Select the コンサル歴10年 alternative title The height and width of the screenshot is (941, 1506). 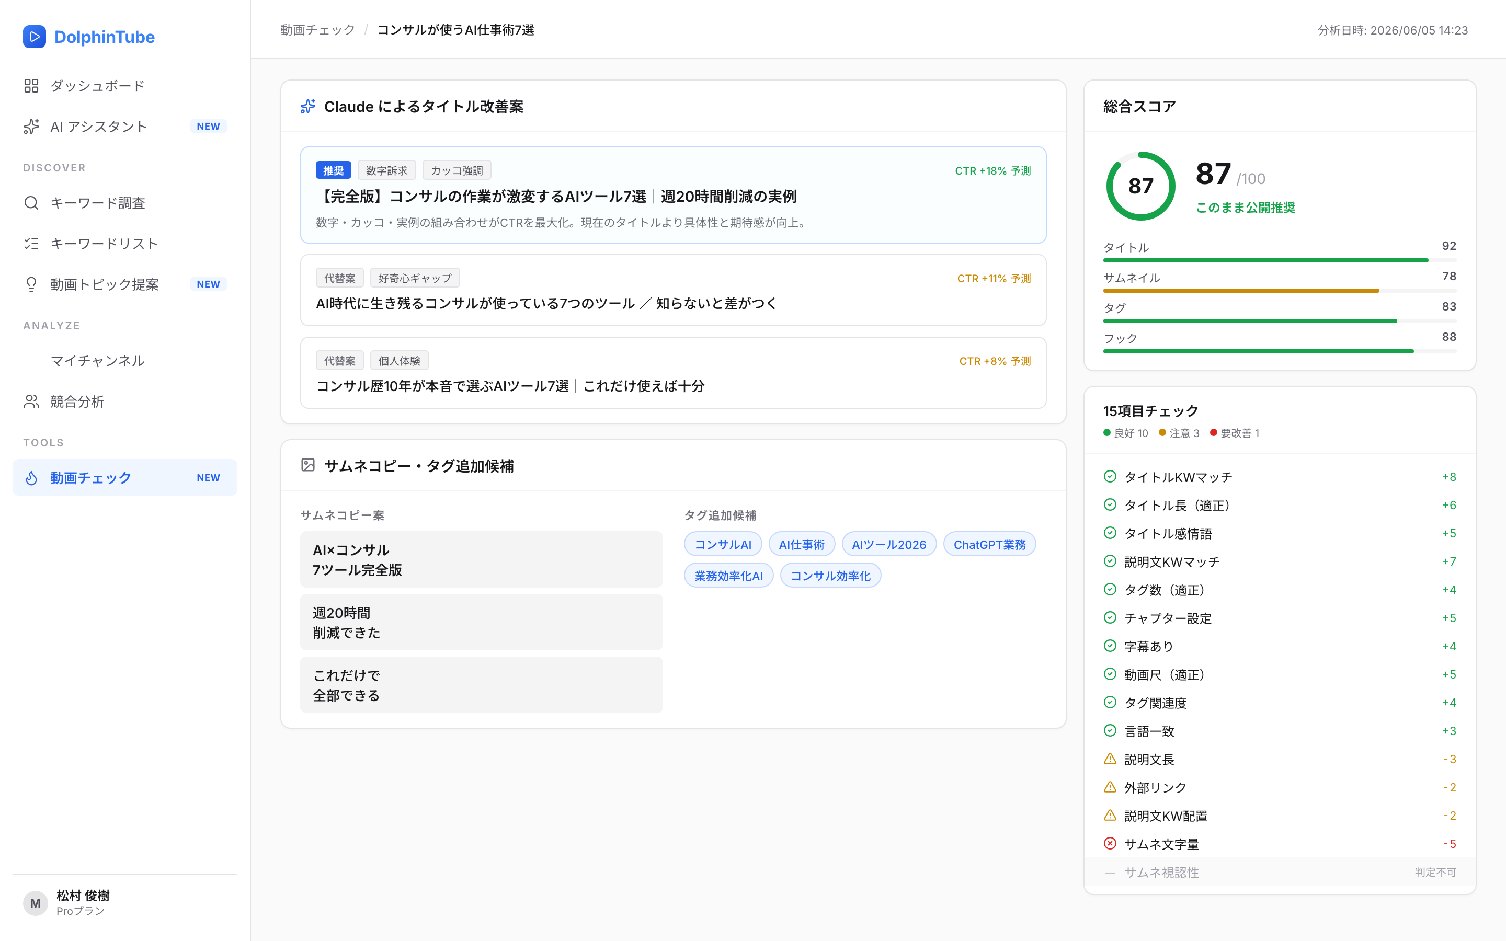pos(674,373)
